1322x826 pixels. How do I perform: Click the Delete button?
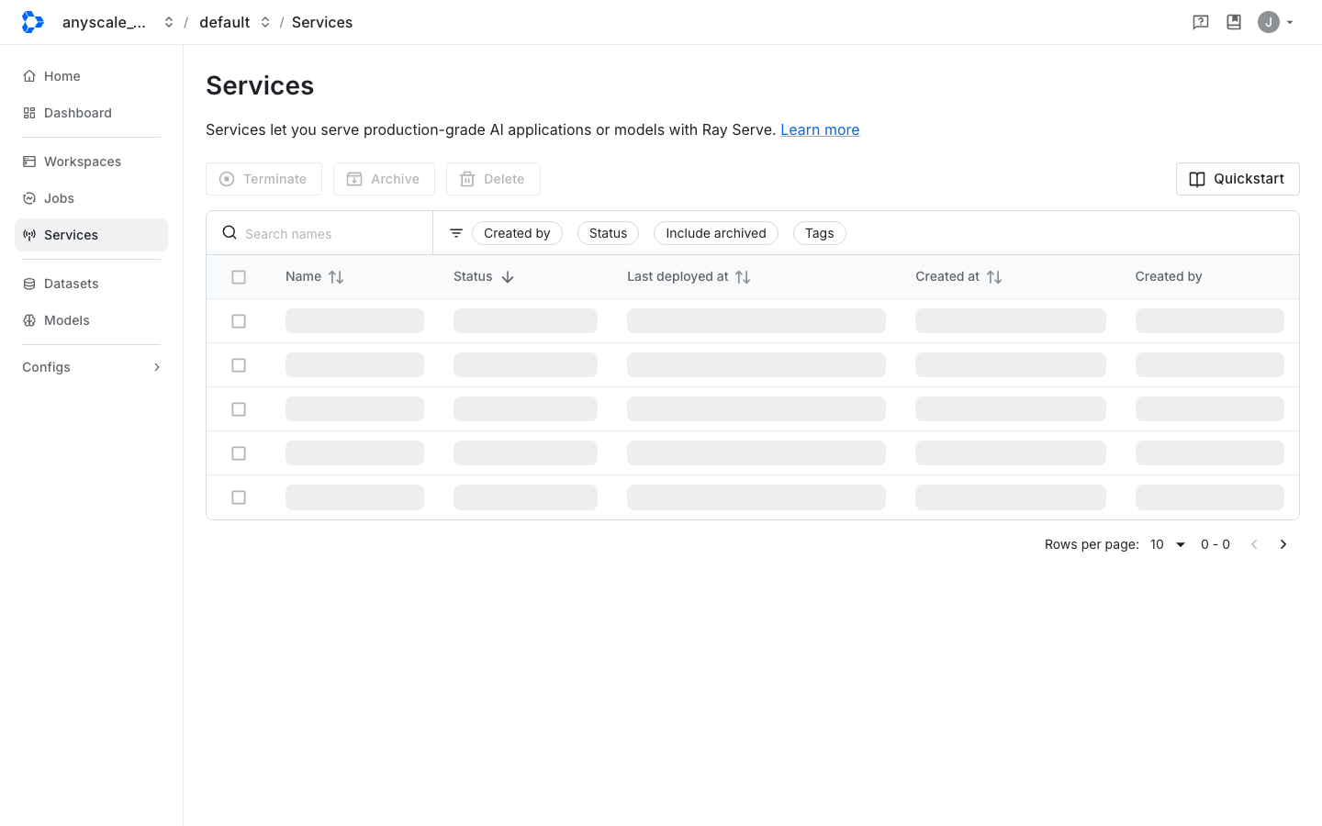493,179
